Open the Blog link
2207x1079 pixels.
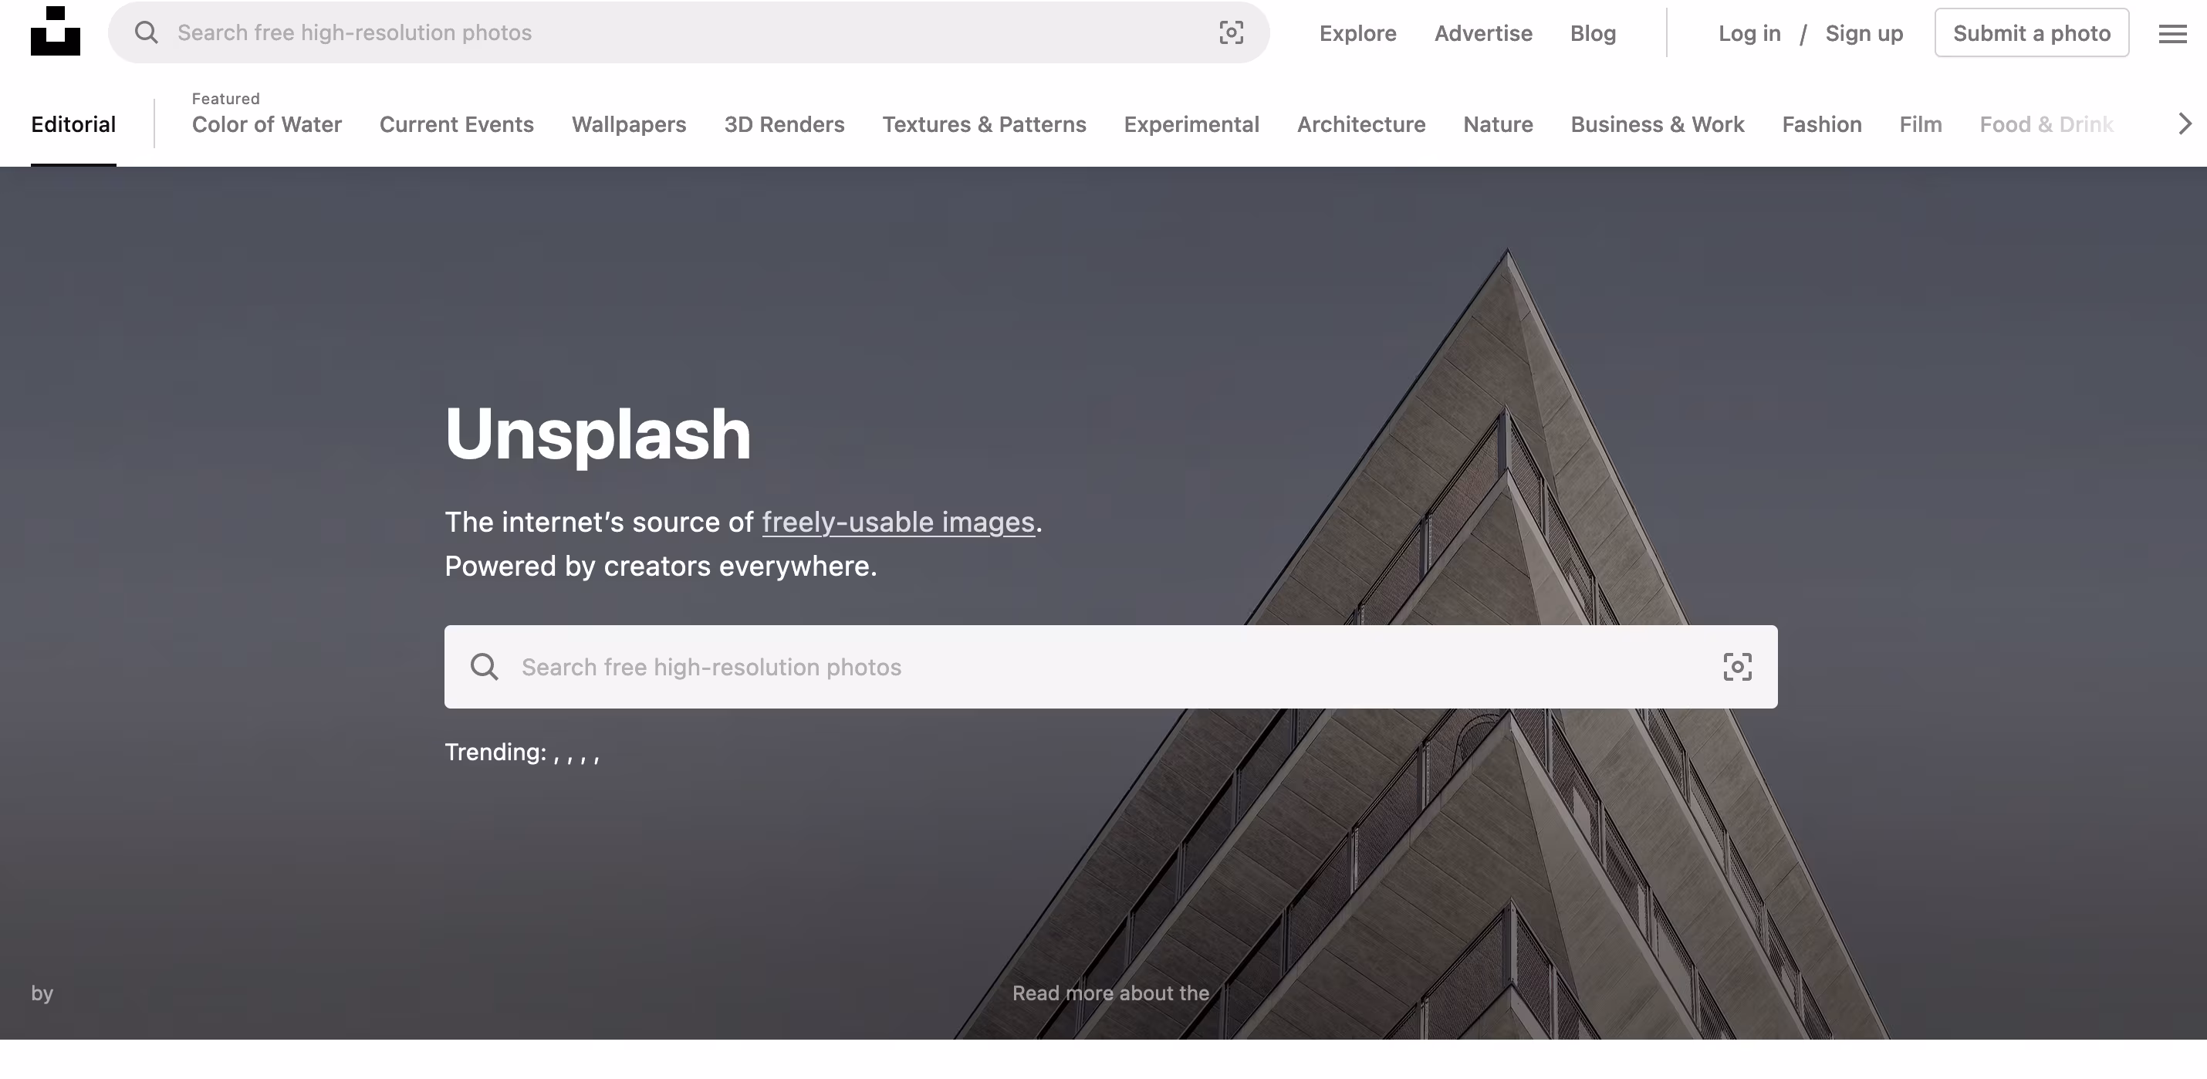pyautogui.click(x=1593, y=33)
